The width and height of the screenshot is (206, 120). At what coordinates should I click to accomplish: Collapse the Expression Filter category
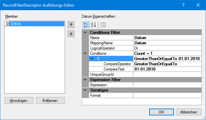[x=85, y=80]
